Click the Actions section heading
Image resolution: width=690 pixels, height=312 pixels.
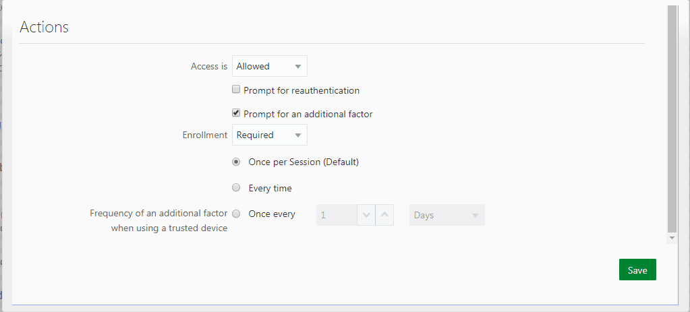click(x=44, y=28)
